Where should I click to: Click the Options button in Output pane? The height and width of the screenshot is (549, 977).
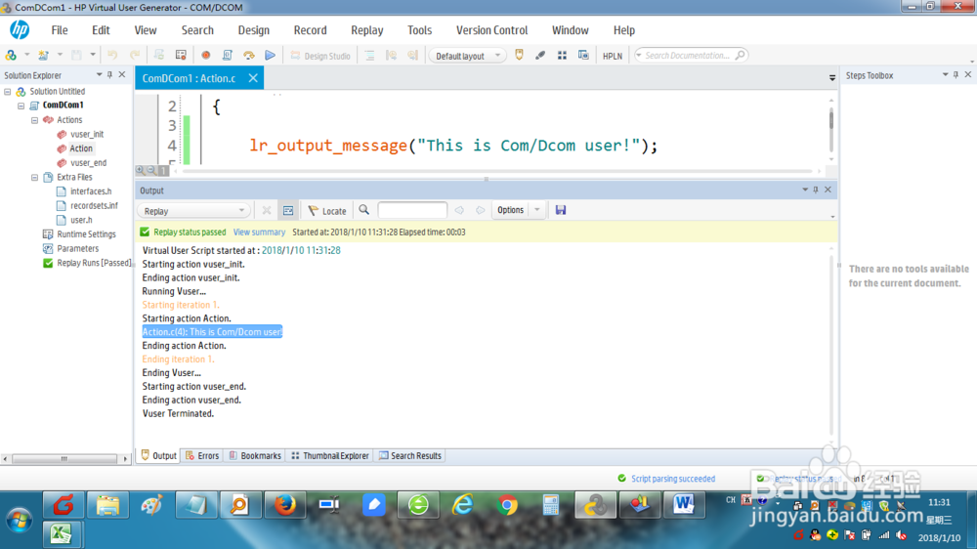[x=510, y=210]
